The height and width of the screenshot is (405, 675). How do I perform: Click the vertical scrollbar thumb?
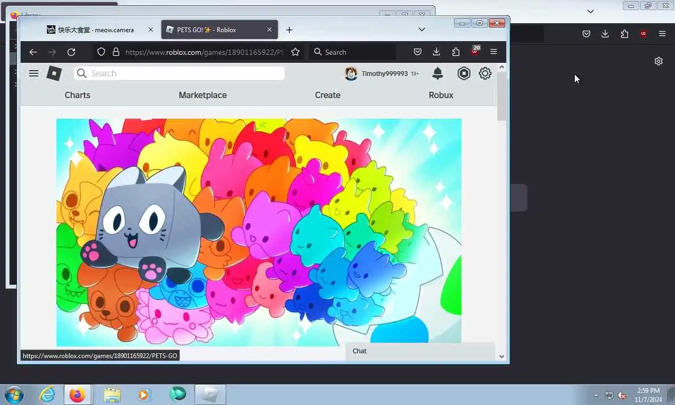502,96
